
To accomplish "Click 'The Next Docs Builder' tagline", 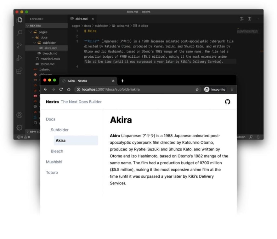I will click(81, 102).
